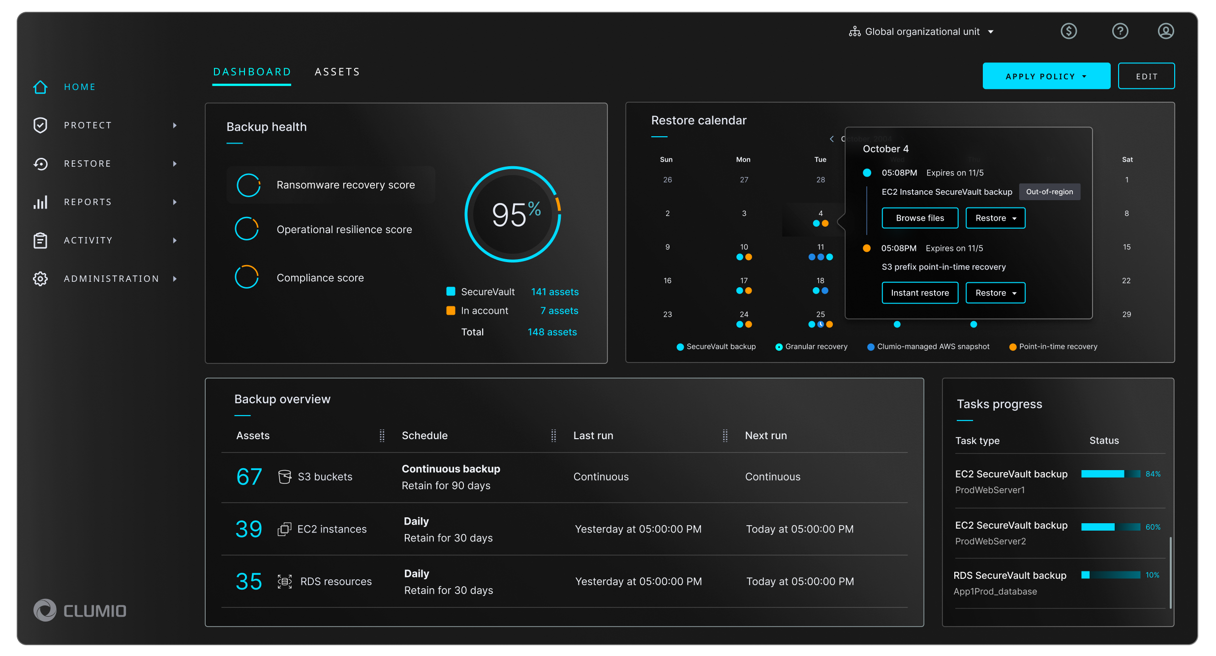Expand the Restore sidebar submenu arrow
This screenshot has height=656, width=1216.
[175, 164]
